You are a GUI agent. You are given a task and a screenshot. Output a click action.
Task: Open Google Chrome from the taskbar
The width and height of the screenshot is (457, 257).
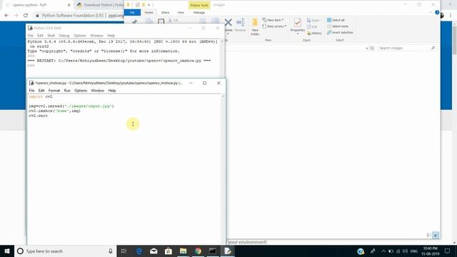198,251
